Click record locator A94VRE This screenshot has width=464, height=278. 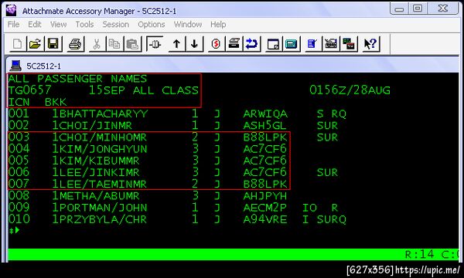click(265, 219)
